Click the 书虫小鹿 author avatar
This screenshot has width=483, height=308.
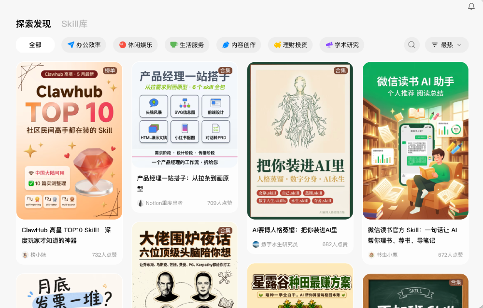371,255
